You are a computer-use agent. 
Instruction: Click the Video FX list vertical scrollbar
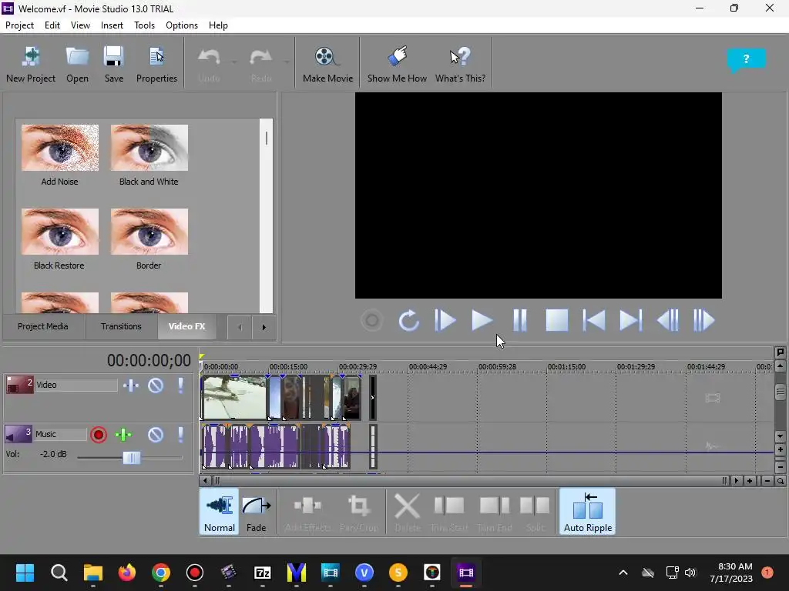tap(266, 216)
